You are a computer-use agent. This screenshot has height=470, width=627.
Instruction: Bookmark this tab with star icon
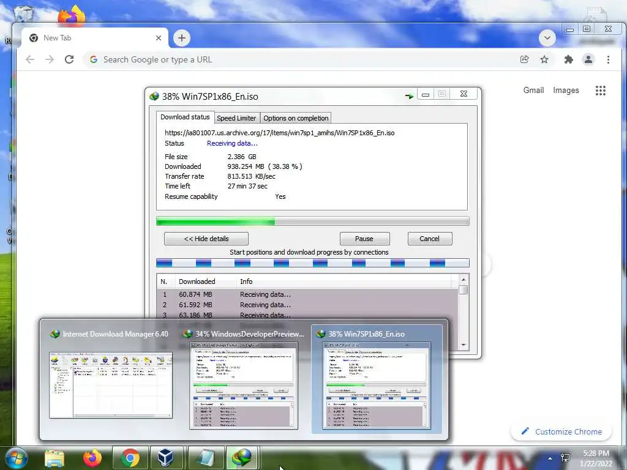pos(544,59)
